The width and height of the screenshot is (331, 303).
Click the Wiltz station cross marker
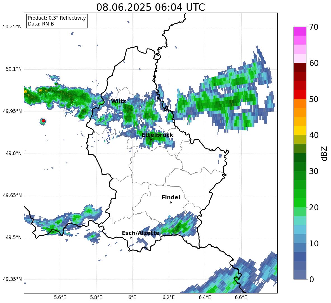tap(120, 106)
